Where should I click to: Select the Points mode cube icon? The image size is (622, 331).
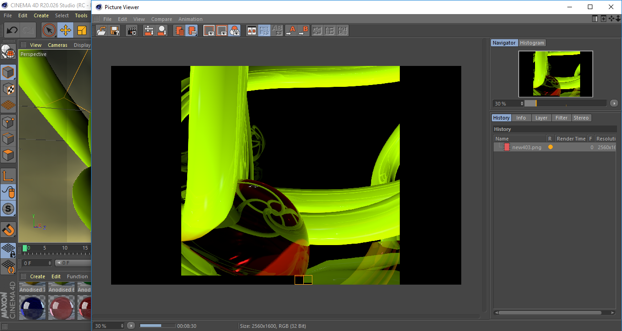8,122
